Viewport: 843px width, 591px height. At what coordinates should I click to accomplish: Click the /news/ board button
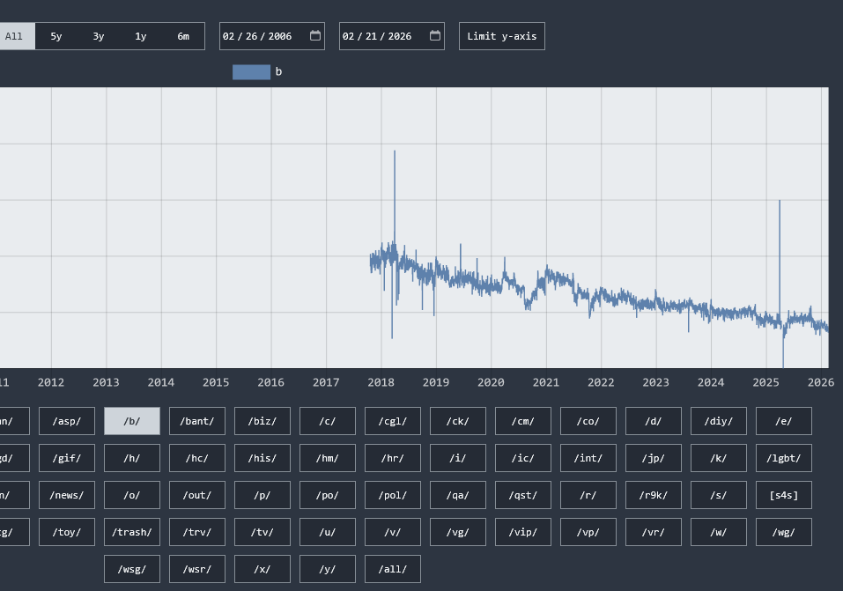click(67, 495)
